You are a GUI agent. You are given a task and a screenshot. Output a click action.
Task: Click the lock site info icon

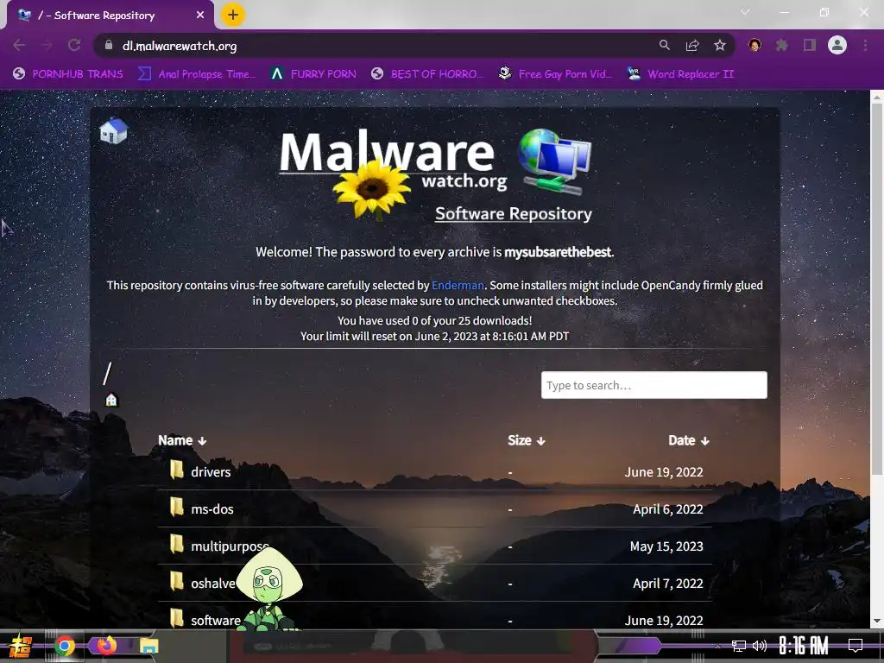(x=108, y=45)
